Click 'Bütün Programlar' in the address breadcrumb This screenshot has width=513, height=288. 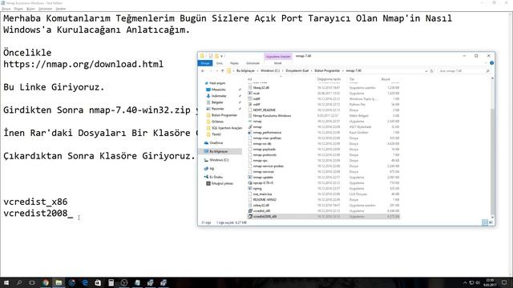[327, 71]
